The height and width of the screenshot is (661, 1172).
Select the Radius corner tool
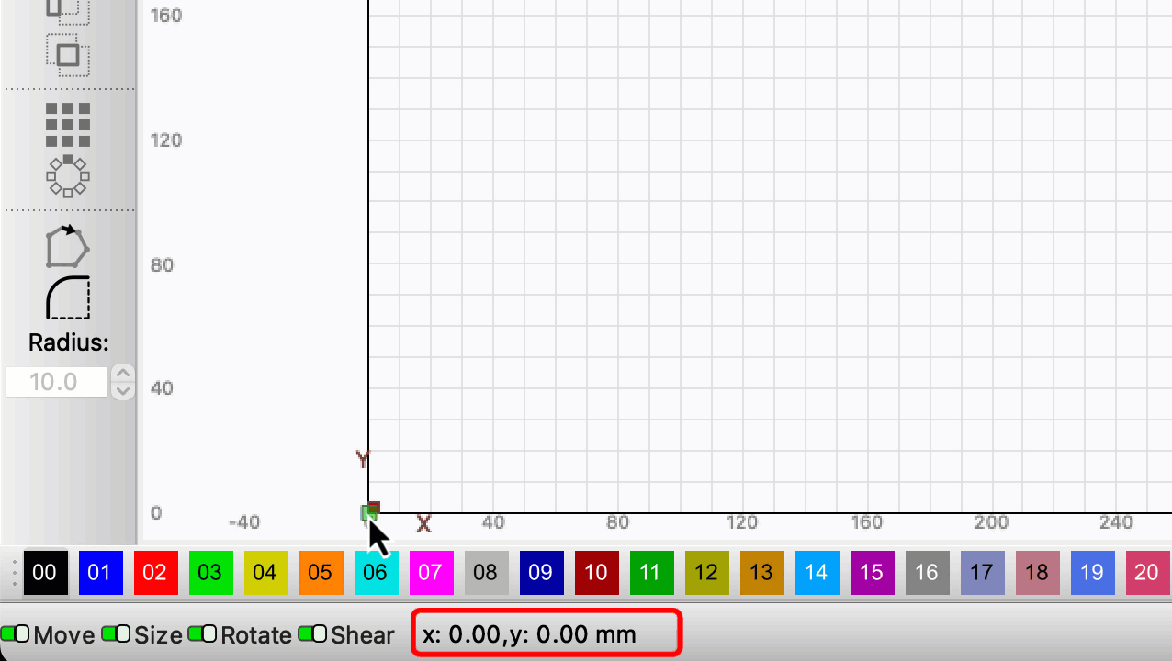[x=68, y=297]
